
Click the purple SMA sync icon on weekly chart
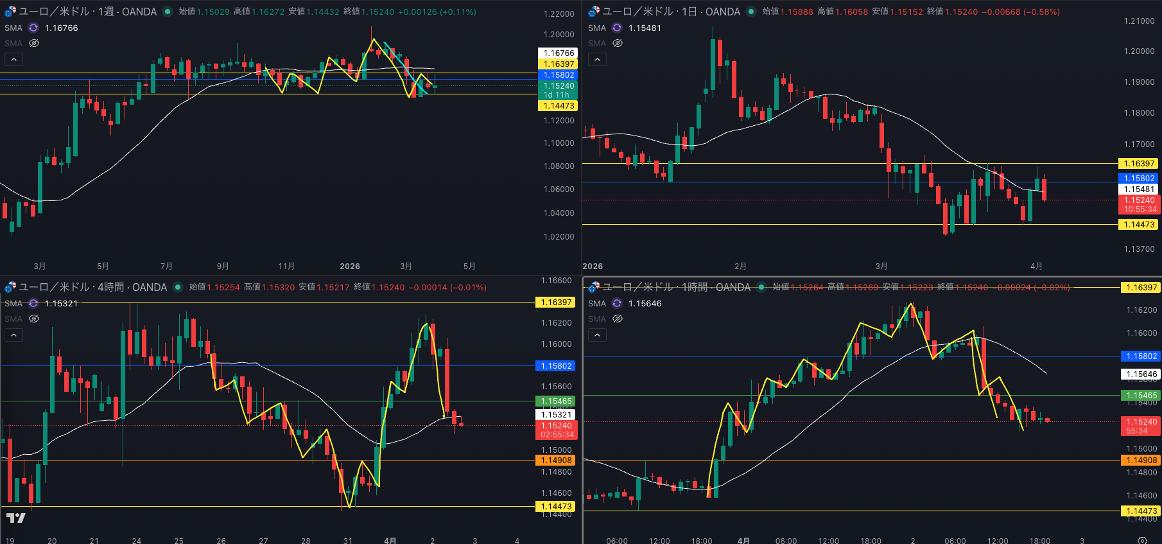click(33, 28)
